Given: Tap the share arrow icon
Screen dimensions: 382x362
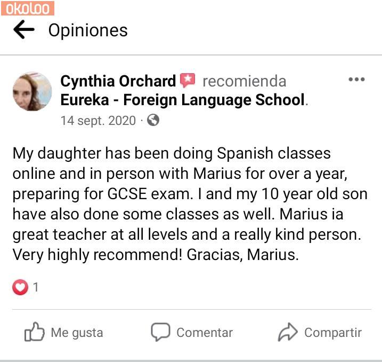Looking at the screenshot, I should click(288, 332).
